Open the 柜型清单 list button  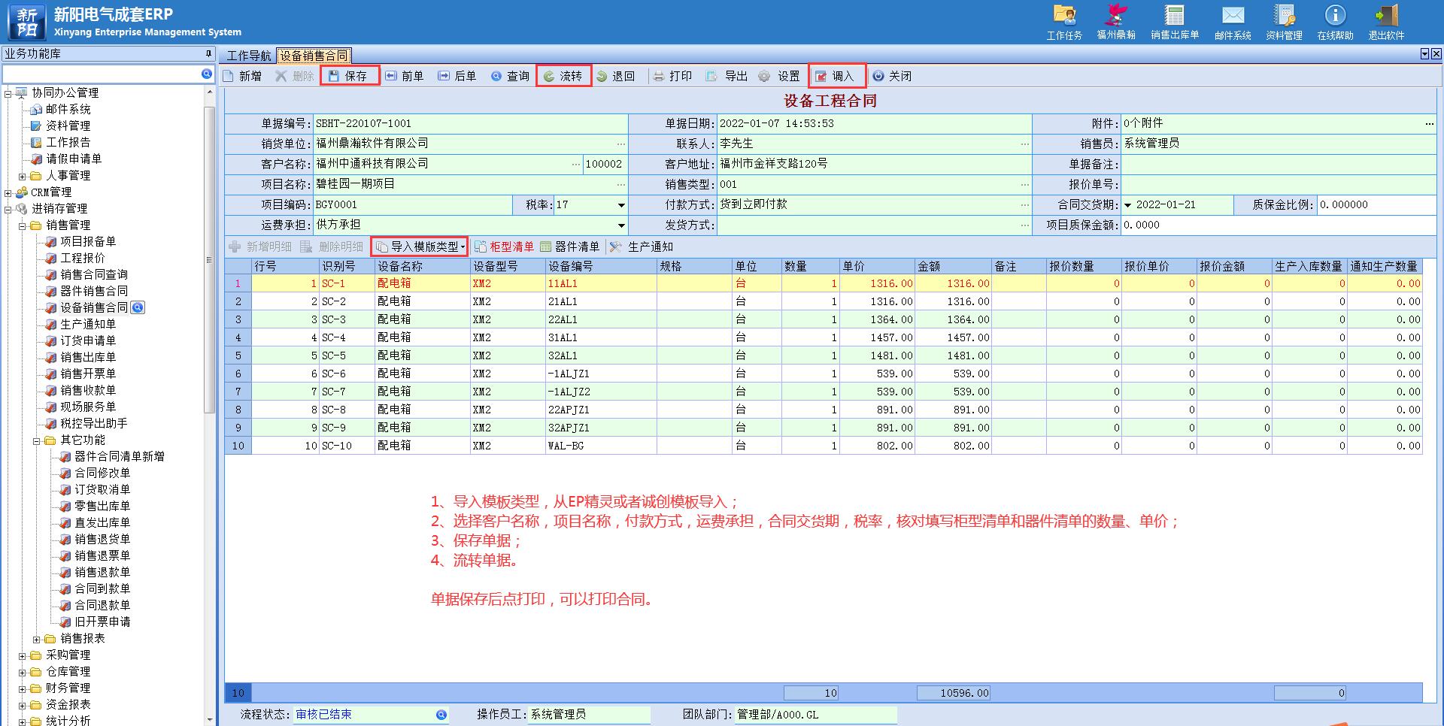[504, 247]
